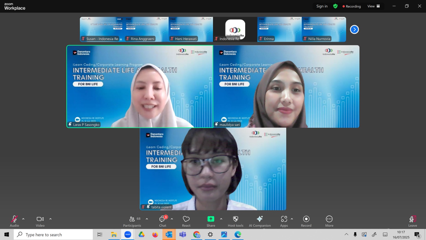
Task: Click the Windows Start button
Action: pos(7,234)
